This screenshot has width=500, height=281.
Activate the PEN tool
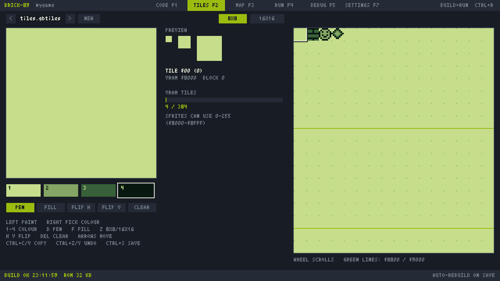(20, 207)
